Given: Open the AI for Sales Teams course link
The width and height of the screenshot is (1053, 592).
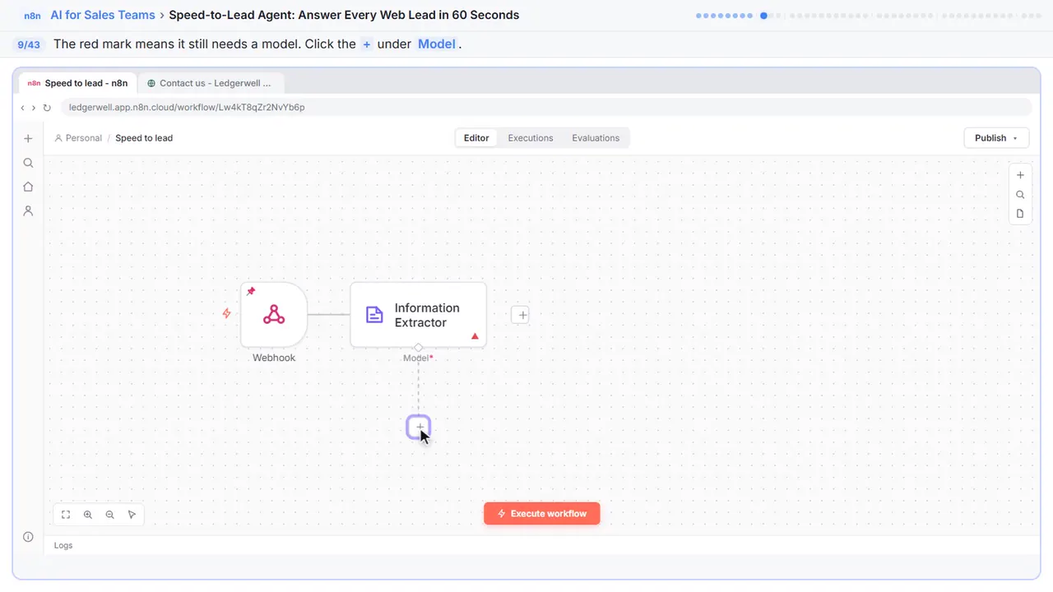Looking at the screenshot, I should 103,15.
